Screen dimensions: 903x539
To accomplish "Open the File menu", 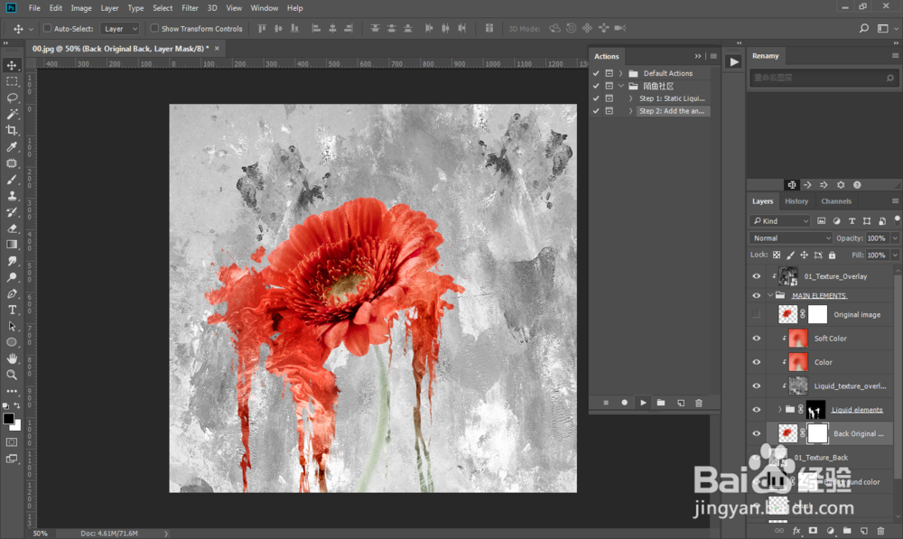I will (34, 8).
